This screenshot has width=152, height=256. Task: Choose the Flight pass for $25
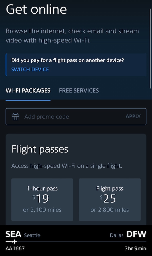(110, 199)
